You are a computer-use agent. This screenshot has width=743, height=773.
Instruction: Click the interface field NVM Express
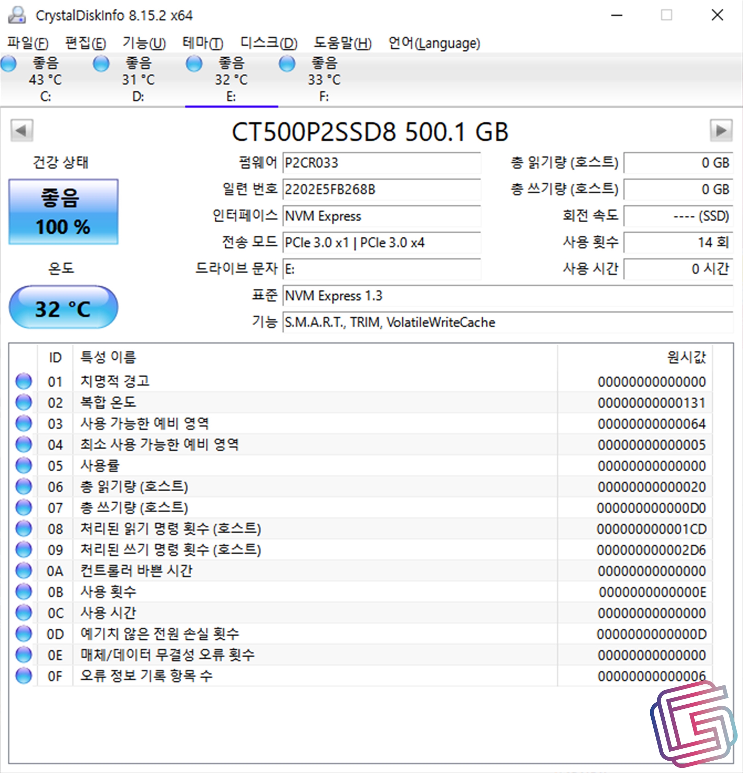381,216
